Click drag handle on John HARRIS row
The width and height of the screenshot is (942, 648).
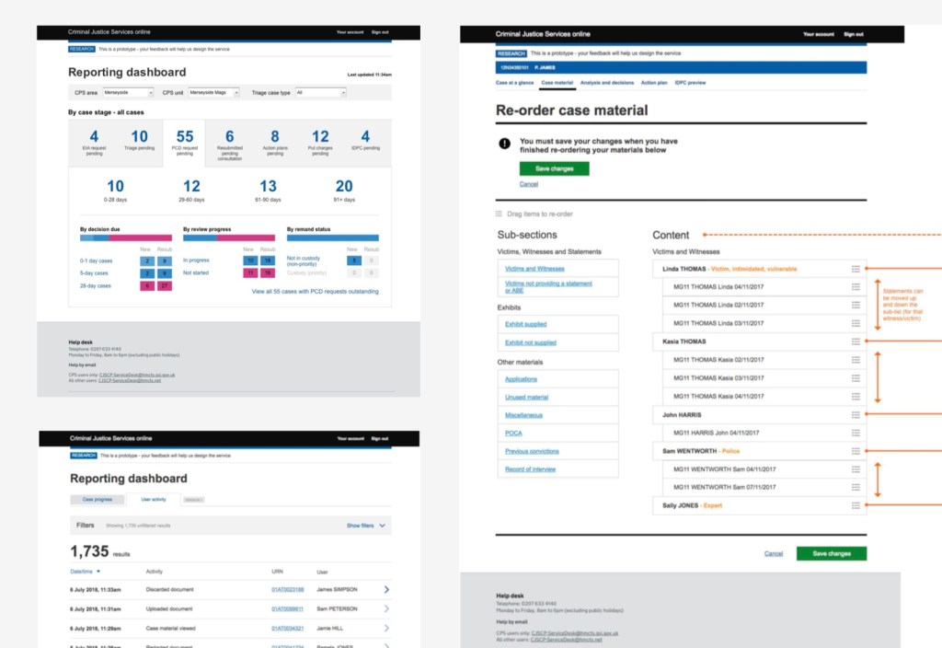[855, 415]
